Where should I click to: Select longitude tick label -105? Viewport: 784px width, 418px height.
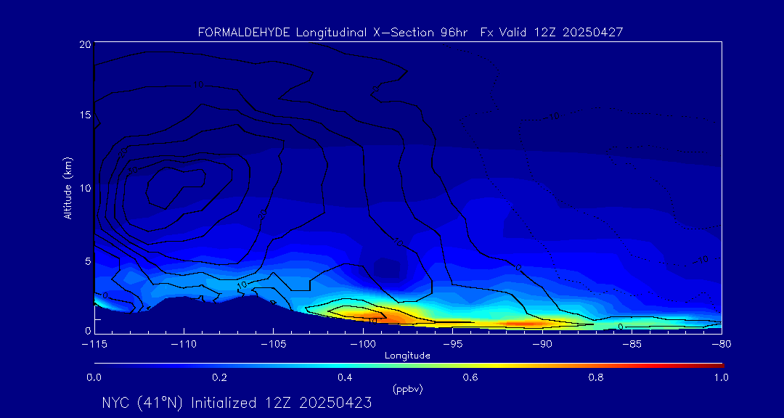[273, 344]
